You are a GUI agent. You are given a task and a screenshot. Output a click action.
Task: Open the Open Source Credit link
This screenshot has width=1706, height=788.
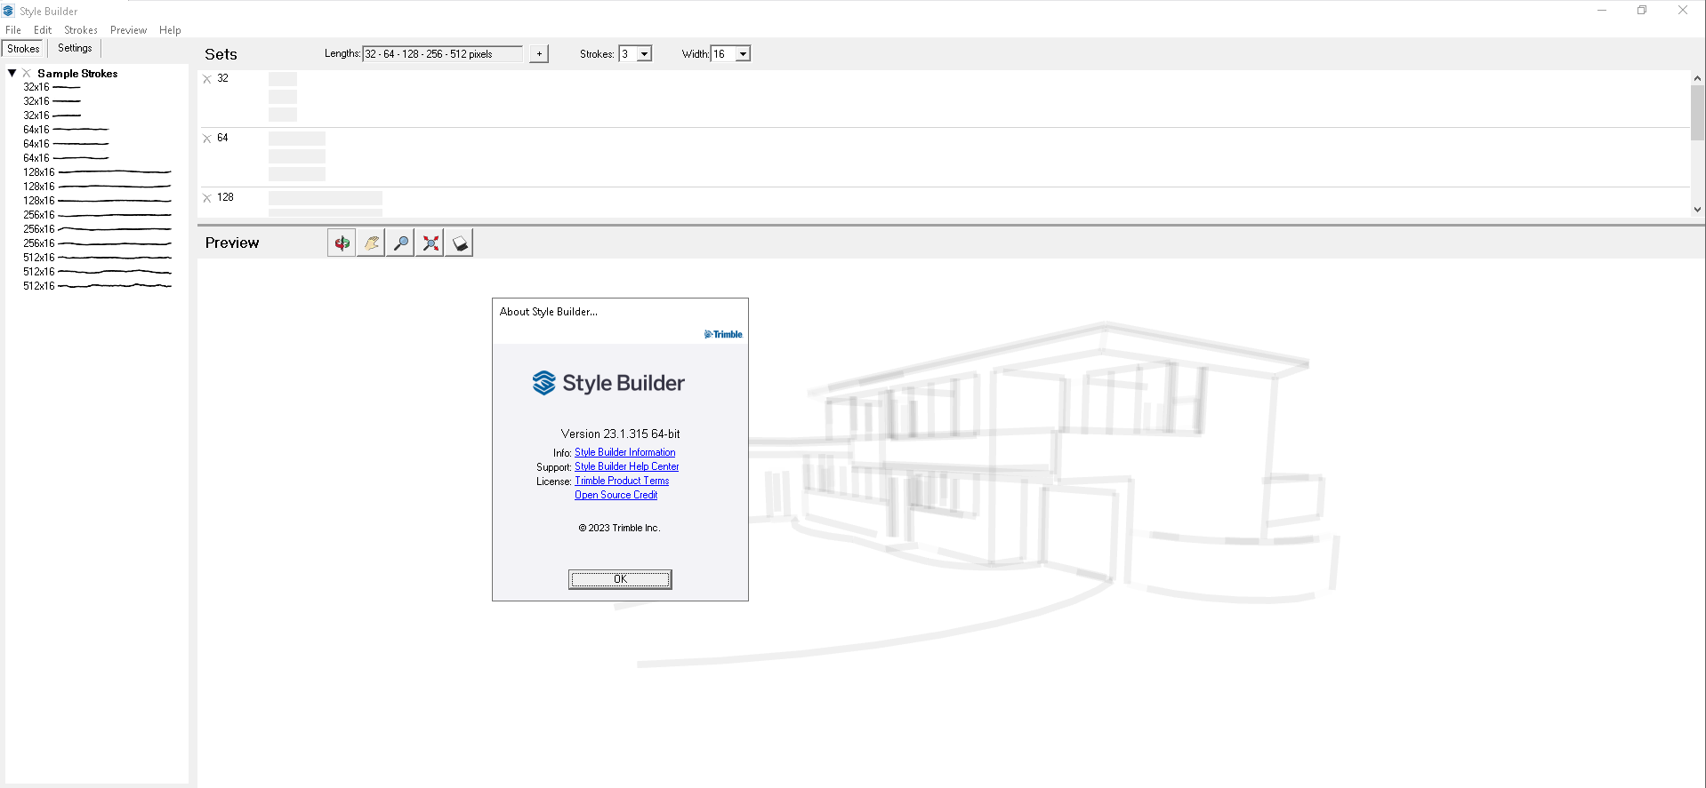(616, 495)
